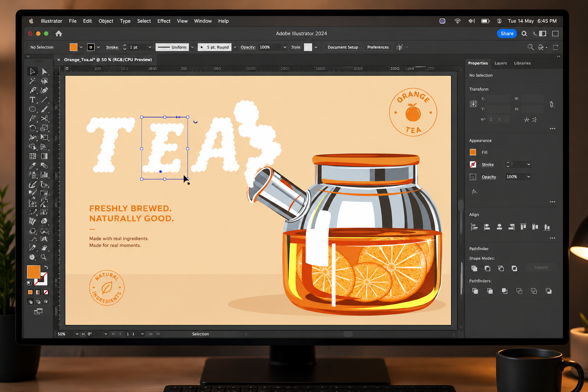Screen dimensions: 588x392
Task: Click the underlined Opacity link in Appearance
Action: click(x=489, y=177)
